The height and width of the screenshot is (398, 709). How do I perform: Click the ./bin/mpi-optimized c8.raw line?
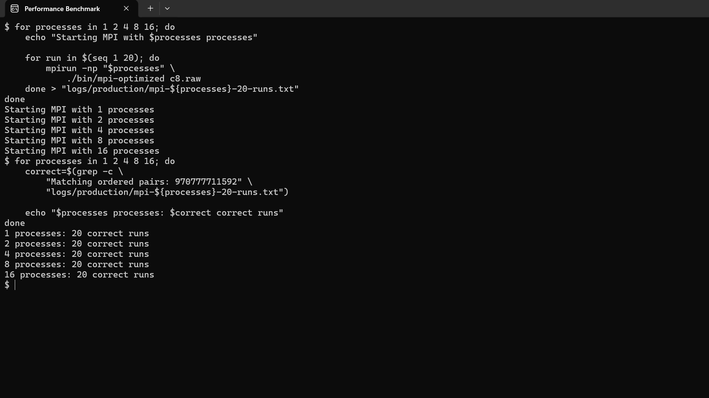pos(134,79)
